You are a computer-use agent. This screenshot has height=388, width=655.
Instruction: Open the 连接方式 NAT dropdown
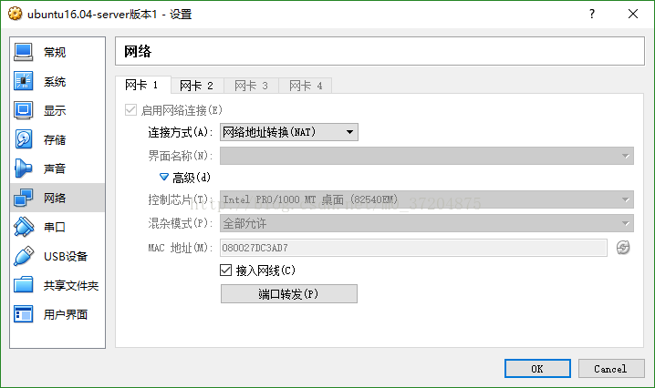coord(289,133)
